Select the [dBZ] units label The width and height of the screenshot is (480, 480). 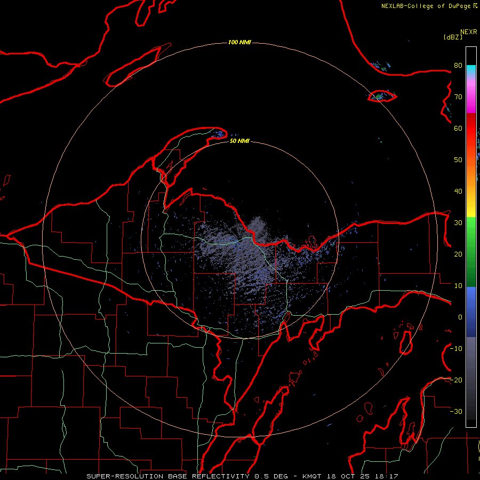click(453, 37)
